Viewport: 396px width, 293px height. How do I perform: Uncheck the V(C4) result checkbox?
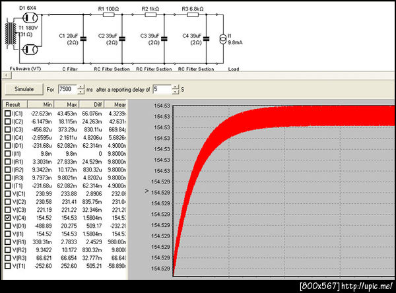coord(8,218)
